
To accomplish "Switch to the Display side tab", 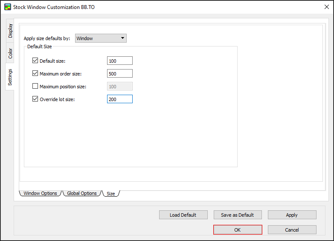I will tap(10, 31).
